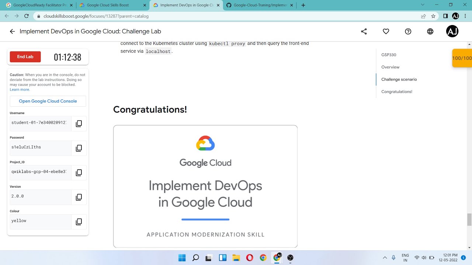Screen dimensions: 472x265
Task: Go back using the lab title arrow
Action: [x=12, y=32]
